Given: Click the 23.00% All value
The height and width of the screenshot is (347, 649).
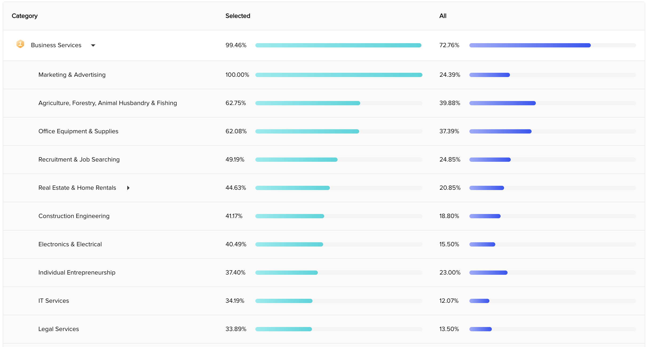Looking at the screenshot, I should point(450,273).
